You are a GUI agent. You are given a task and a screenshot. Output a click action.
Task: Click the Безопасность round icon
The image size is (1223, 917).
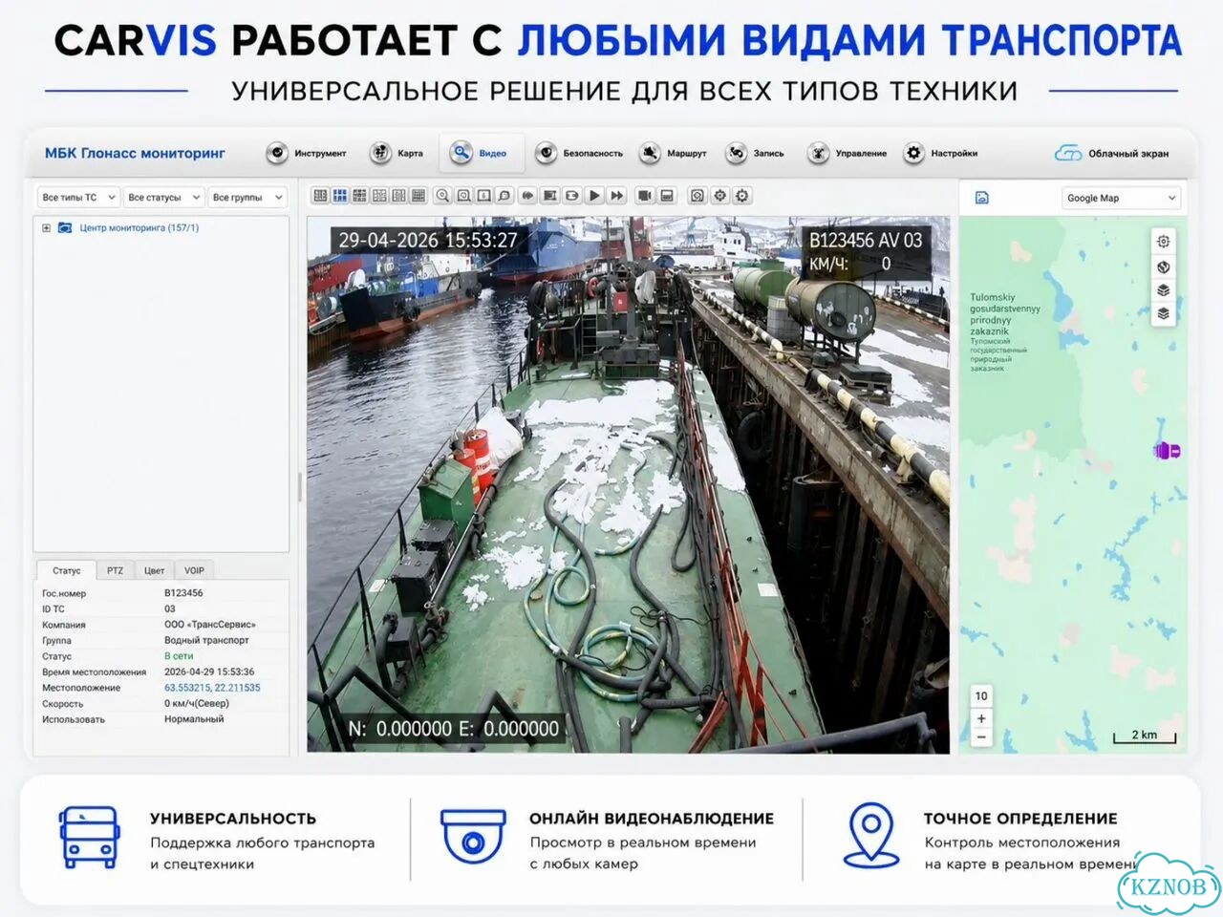[x=547, y=153]
